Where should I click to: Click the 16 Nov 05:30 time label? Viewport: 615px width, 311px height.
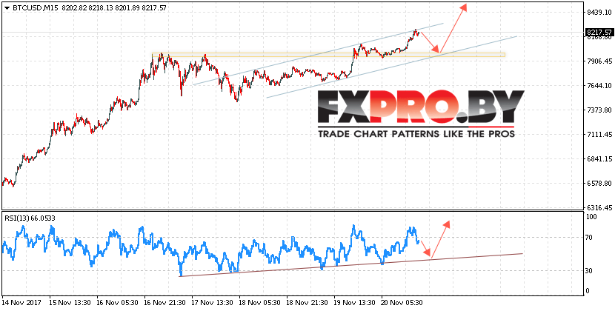(x=117, y=303)
